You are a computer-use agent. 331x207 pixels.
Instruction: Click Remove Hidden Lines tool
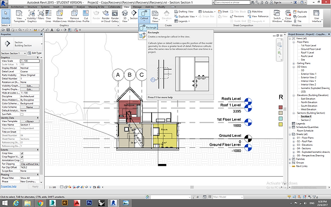click(74, 16)
